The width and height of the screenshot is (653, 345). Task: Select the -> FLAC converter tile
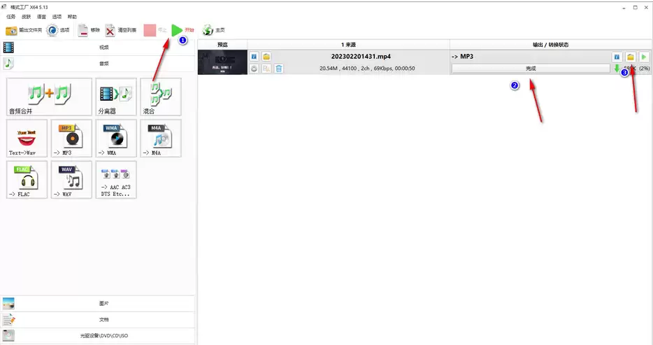(x=27, y=180)
